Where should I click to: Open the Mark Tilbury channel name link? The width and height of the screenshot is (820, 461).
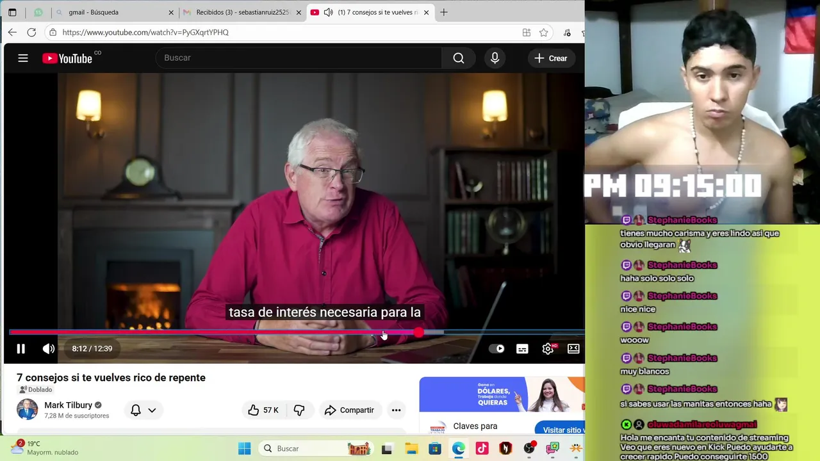68,405
